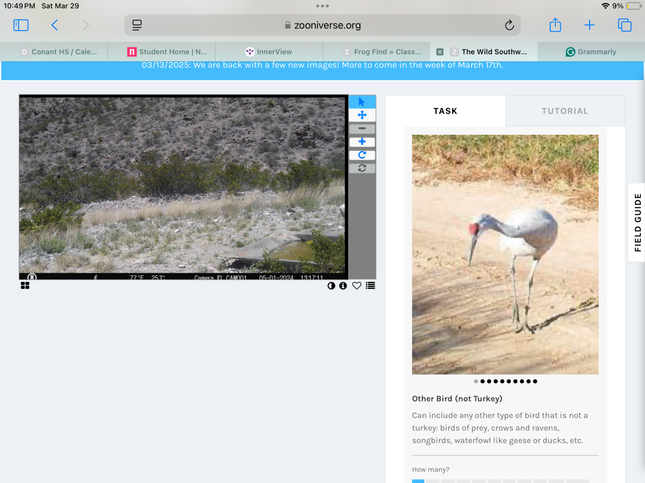Open the FIELD GUIDE side tab
The width and height of the screenshot is (645, 483).
(x=637, y=222)
